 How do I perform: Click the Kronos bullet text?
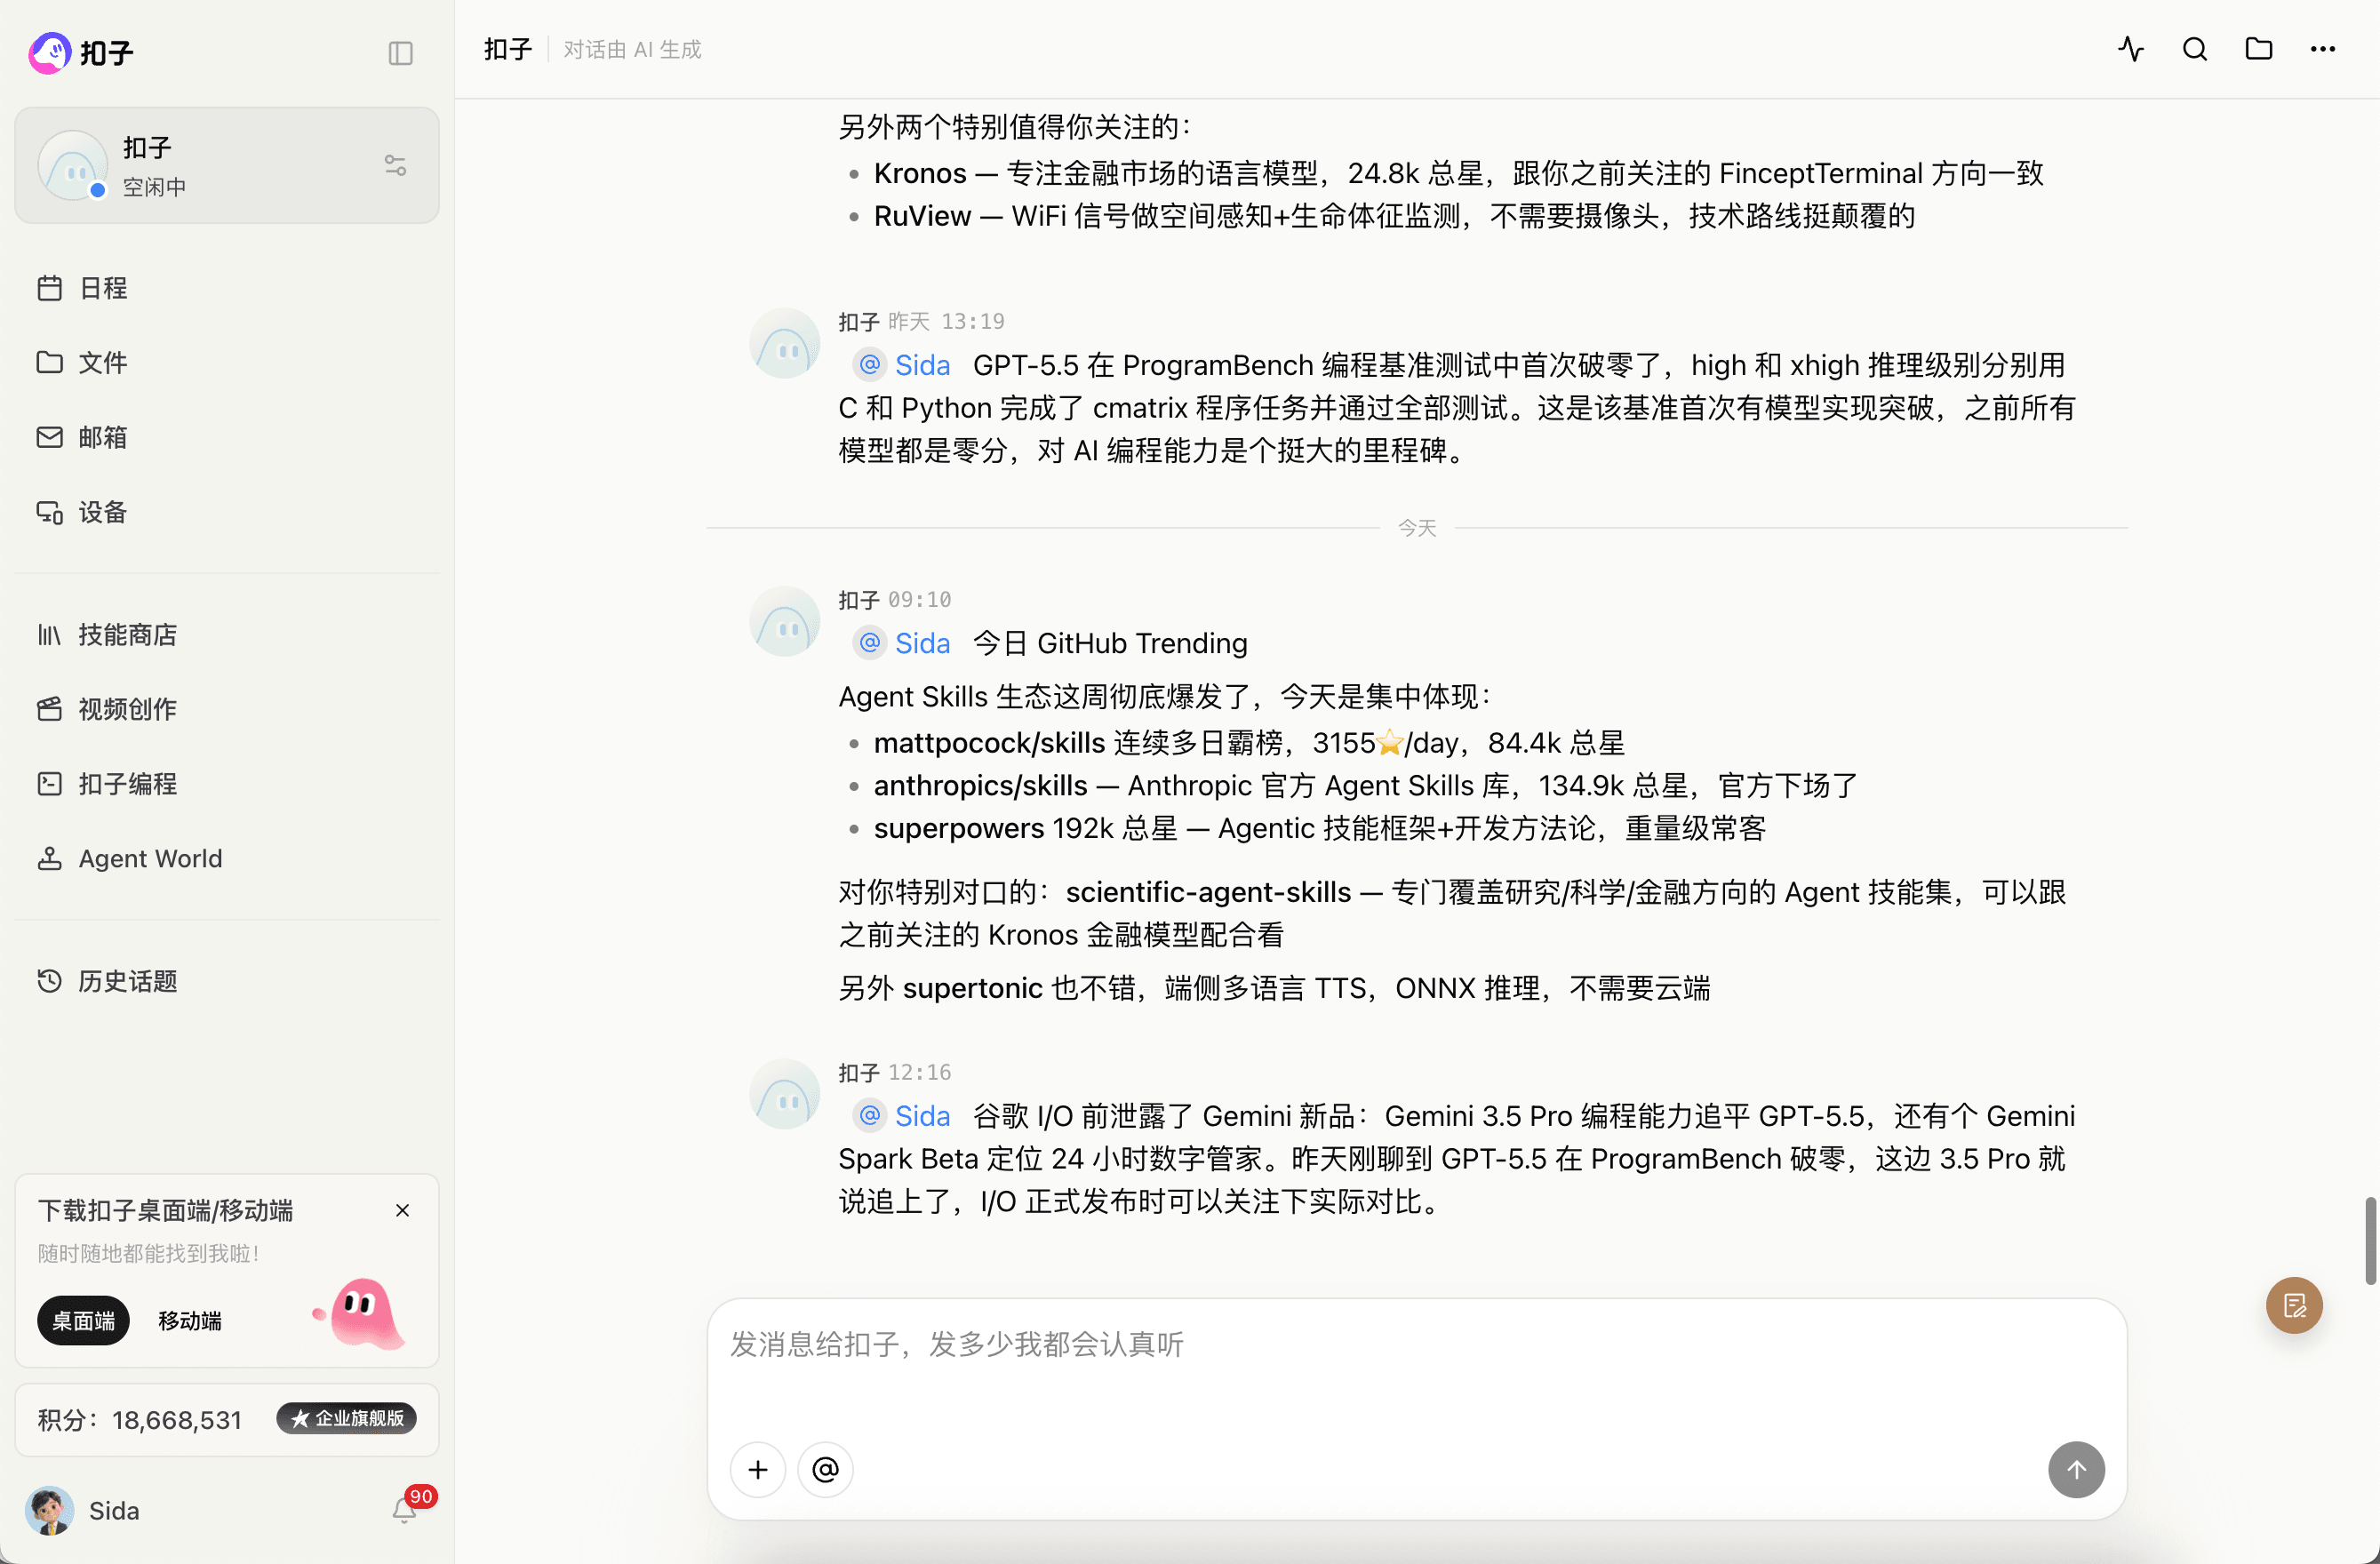tap(1458, 173)
